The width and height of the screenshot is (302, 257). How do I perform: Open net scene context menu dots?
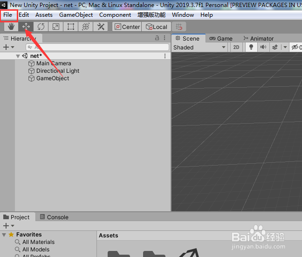pyautogui.click(x=165, y=56)
